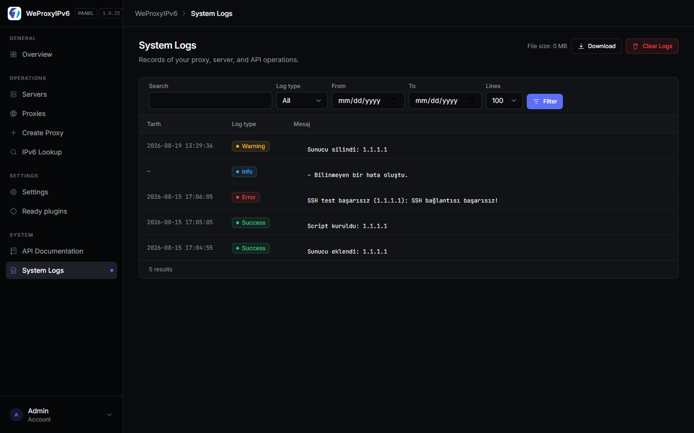Expand the Admin account menu chevron

tap(109, 415)
